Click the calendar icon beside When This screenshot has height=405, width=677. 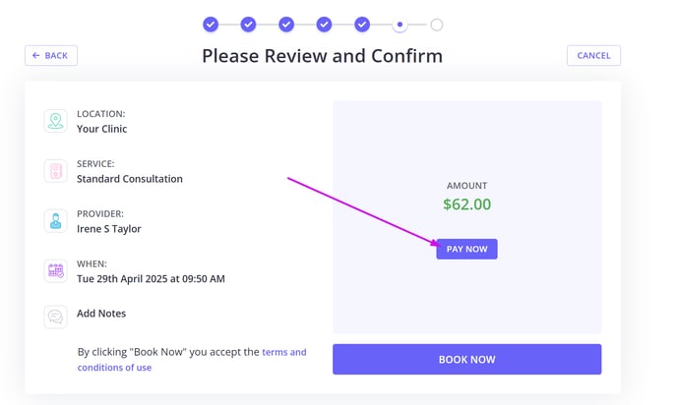pos(55,271)
